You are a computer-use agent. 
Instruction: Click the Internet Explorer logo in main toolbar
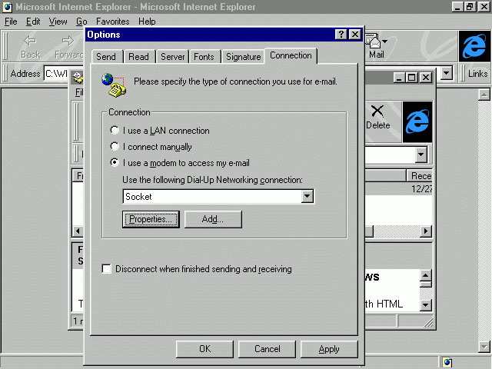(474, 46)
